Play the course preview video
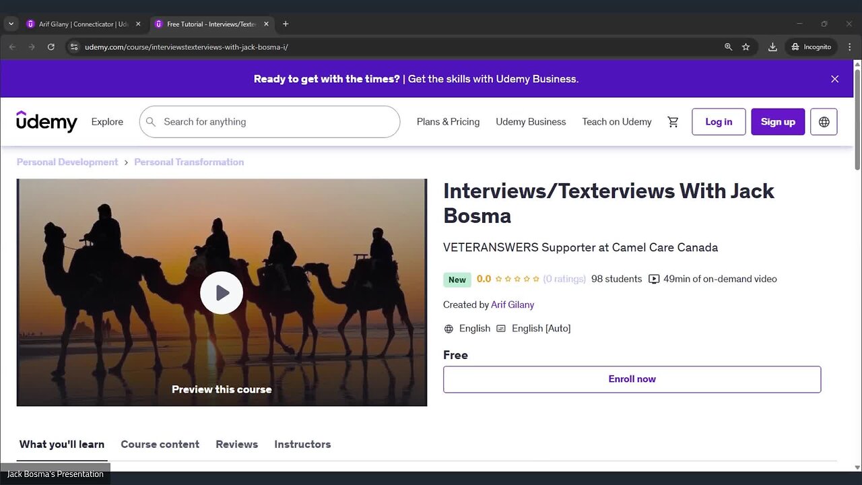862x485 pixels. 222,293
